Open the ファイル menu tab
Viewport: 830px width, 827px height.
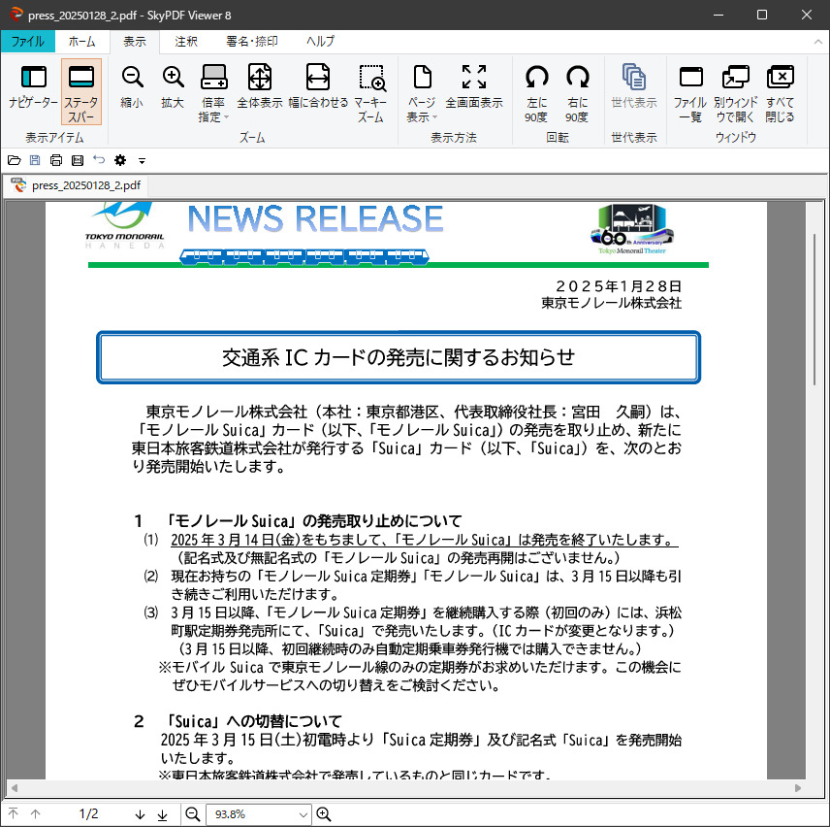click(x=27, y=42)
